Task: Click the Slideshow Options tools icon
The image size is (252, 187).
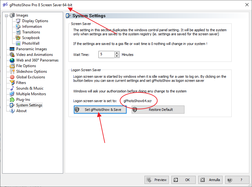Action: (x=12, y=71)
